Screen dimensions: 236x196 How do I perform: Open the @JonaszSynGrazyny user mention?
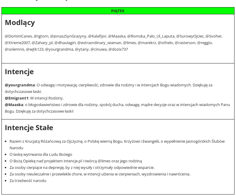click(x=68, y=36)
